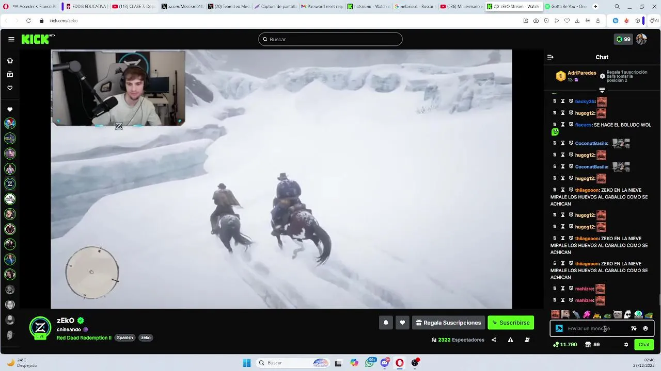Select the Spanish tag
Screen dimensions: 661x371
(x=125, y=338)
